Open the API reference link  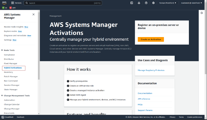144,99
